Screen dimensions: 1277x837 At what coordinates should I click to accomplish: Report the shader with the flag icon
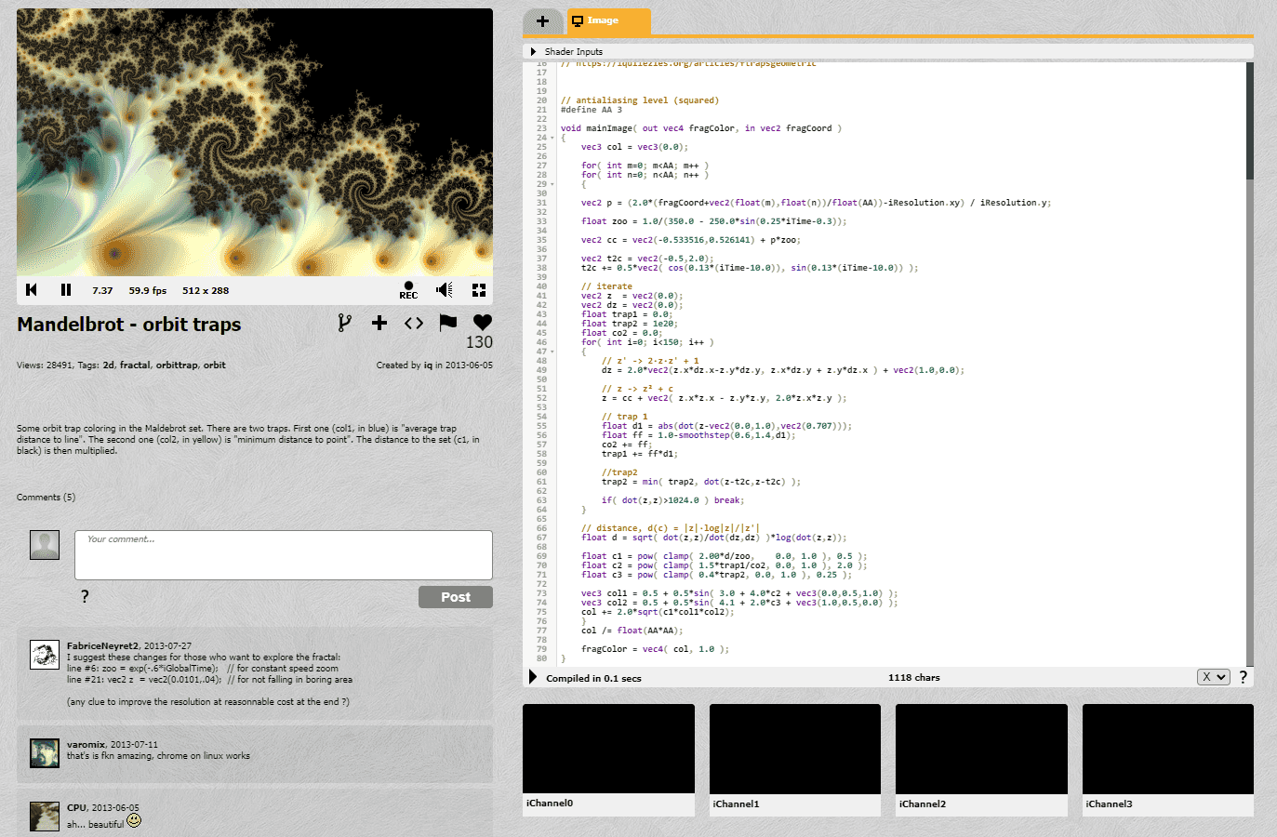447,323
